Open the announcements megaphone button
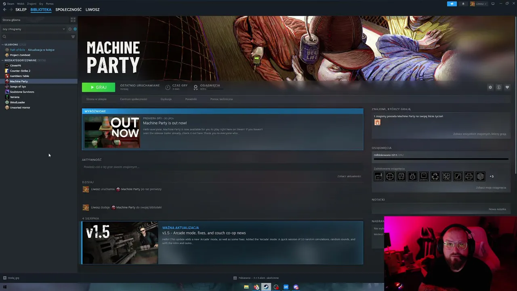Image resolution: width=517 pixels, height=291 pixels. point(452,4)
